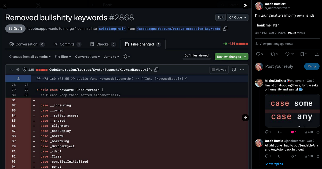Screen dimensions: 322x169
Task: Expand the File filter dropdown
Action: pos(63,57)
